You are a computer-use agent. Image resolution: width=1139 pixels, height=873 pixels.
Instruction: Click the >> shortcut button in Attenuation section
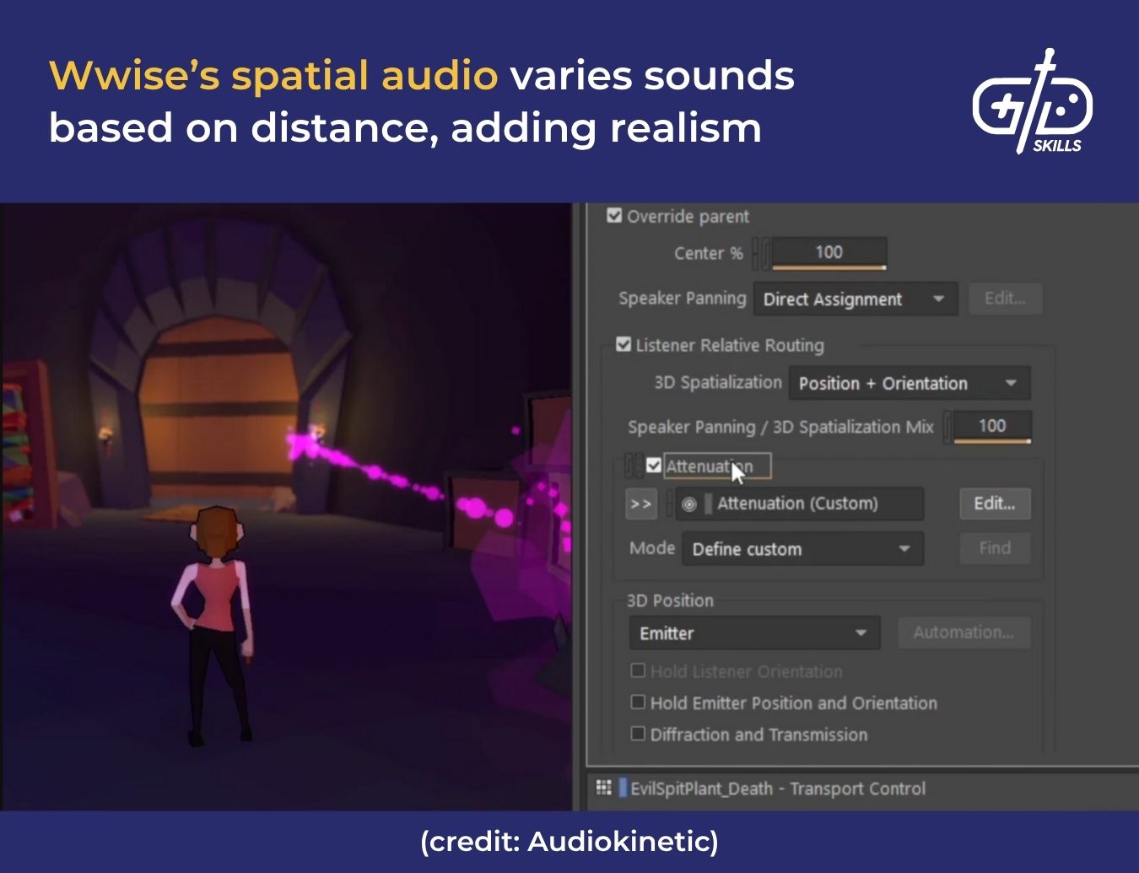coord(641,504)
